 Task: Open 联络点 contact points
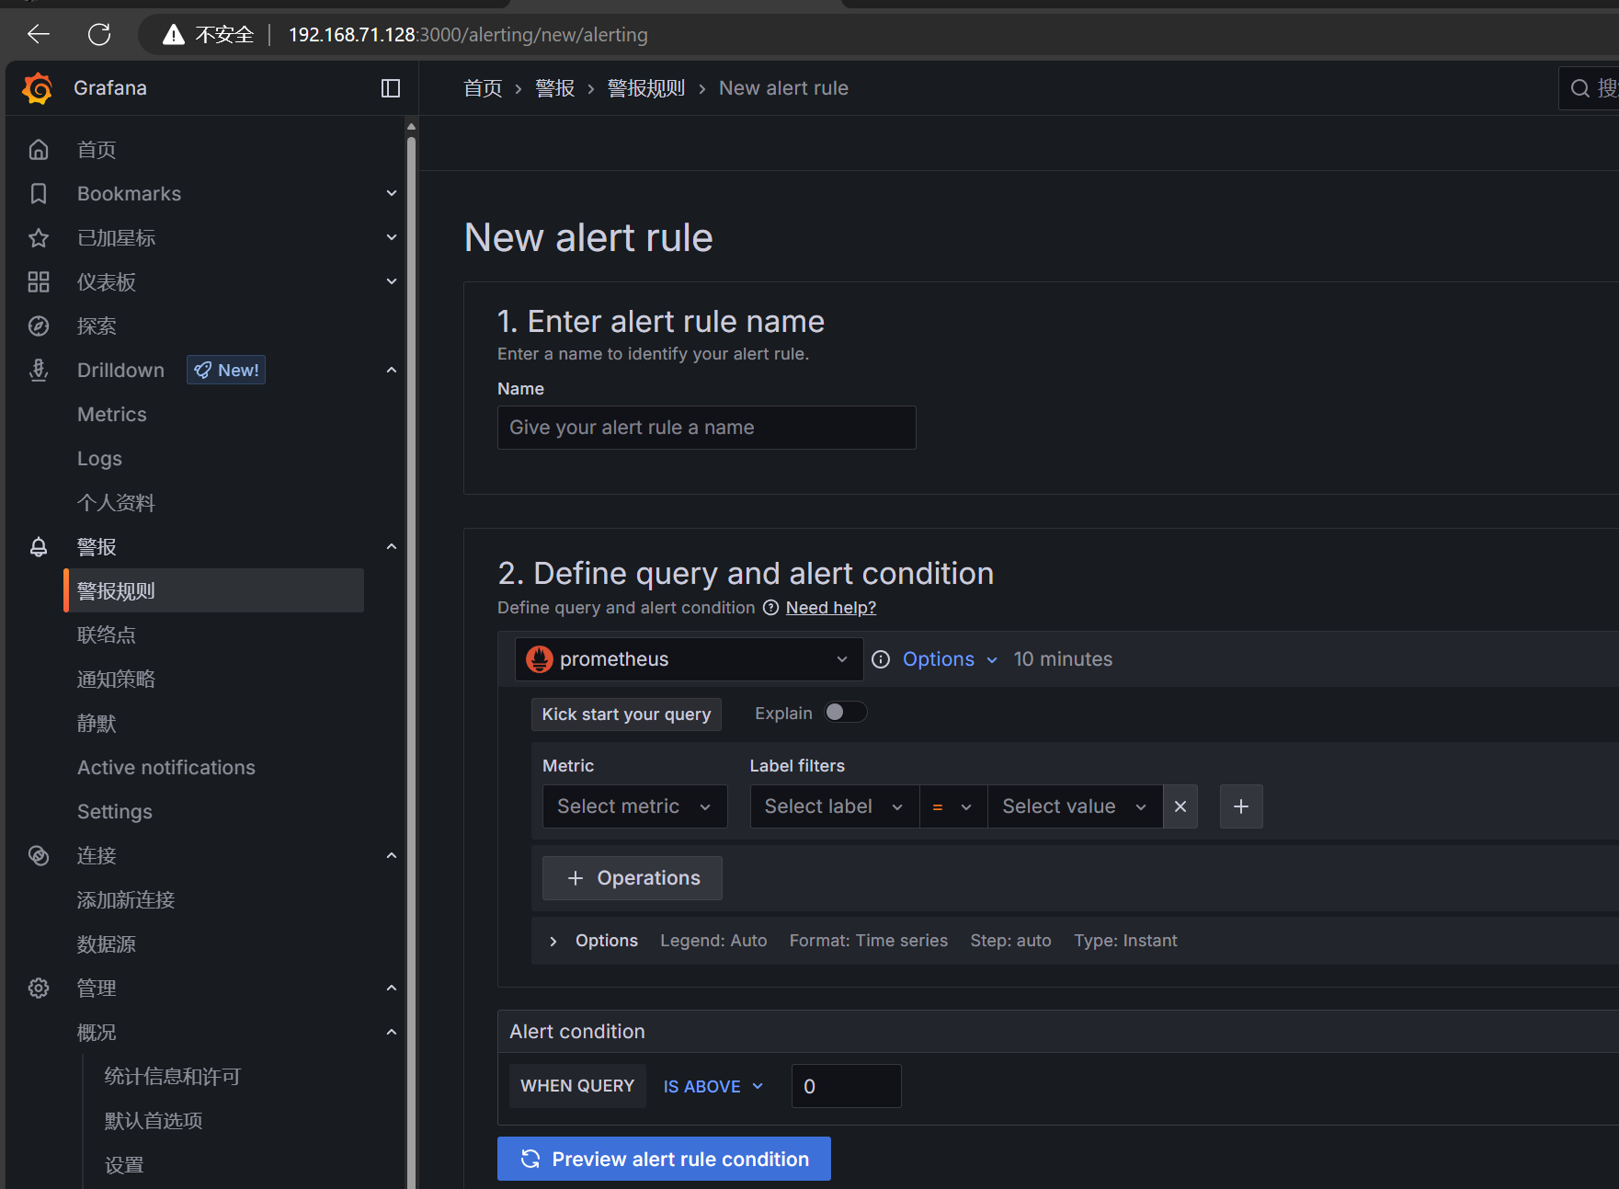click(x=107, y=635)
